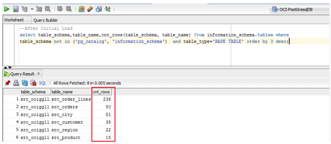This screenshot has height=144, width=331.
Task: Click the cnt_rows column header
Action: tap(101, 92)
